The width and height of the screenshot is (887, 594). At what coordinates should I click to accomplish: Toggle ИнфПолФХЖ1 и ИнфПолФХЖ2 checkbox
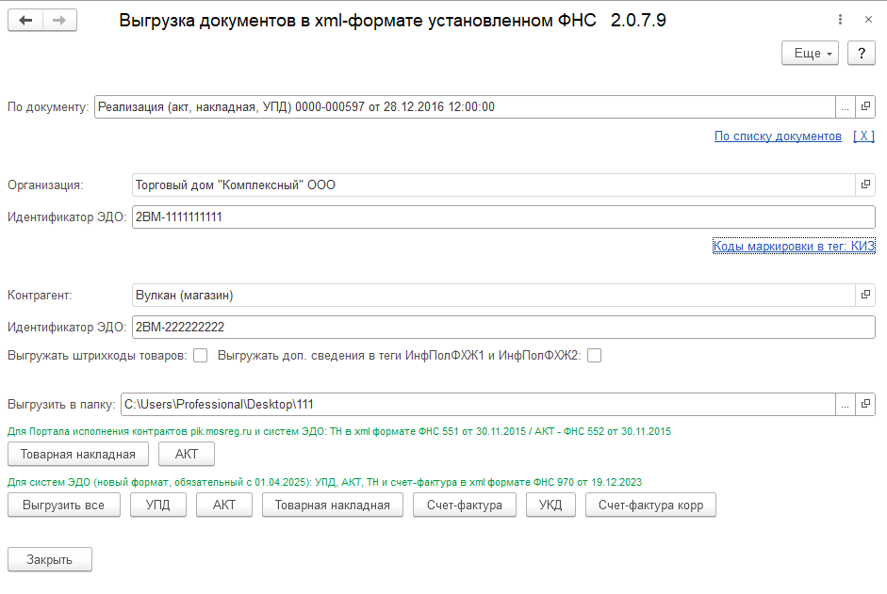pos(594,356)
